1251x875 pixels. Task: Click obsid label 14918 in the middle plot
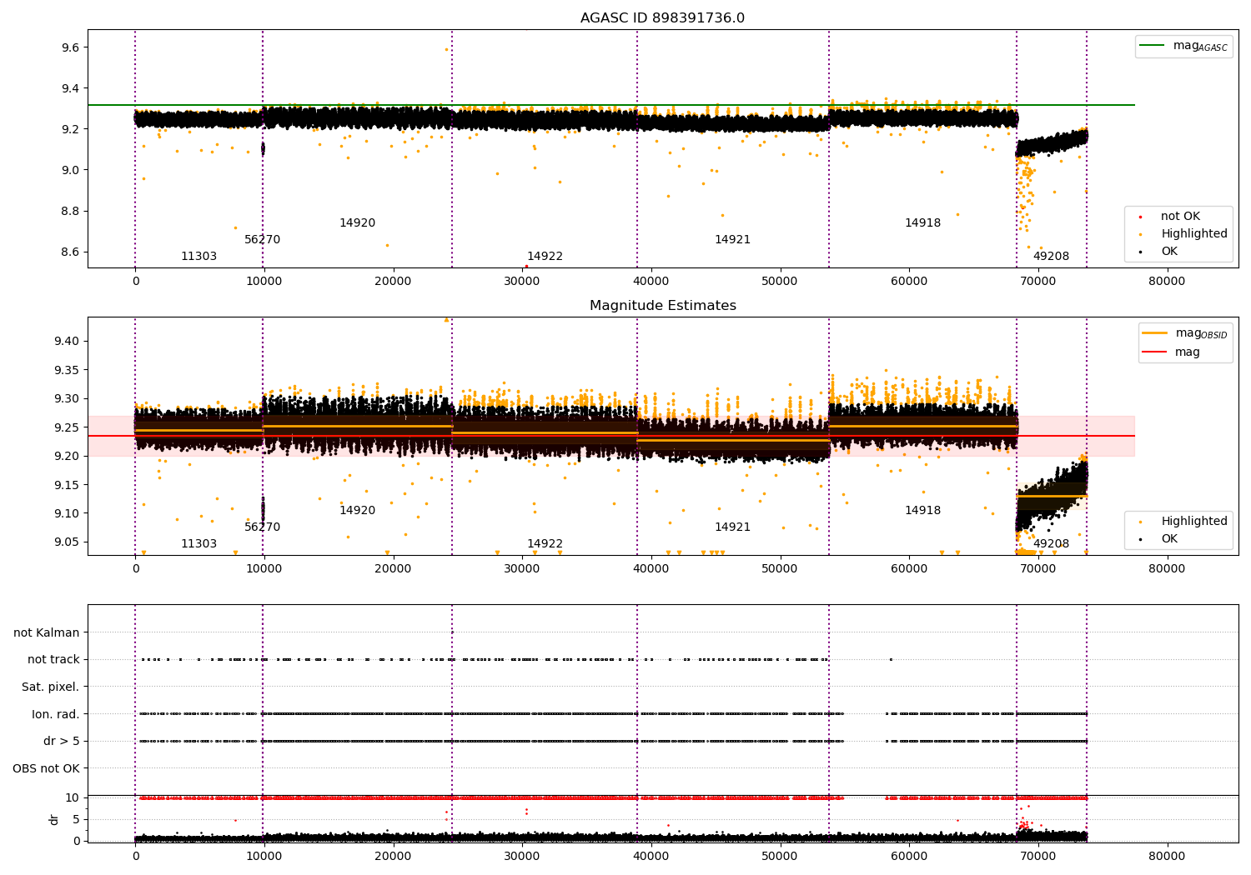click(922, 511)
